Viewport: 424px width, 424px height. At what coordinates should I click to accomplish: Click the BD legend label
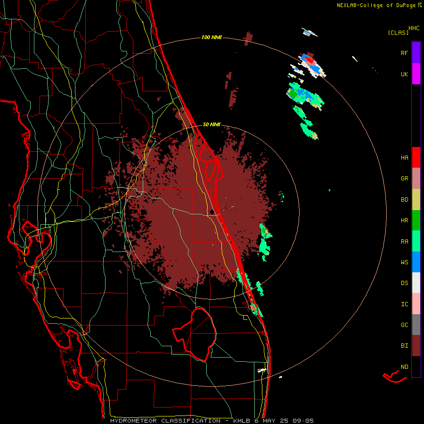click(404, 200)
